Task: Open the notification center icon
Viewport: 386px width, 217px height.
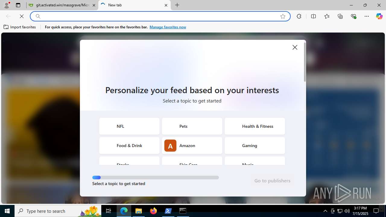Action: coord(376,211)
